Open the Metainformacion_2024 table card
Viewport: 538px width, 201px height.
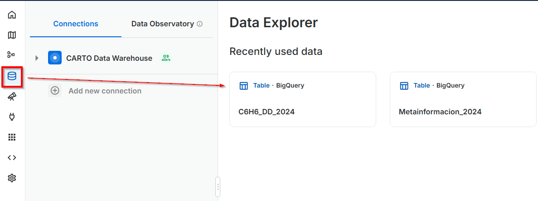pos(463,99)
